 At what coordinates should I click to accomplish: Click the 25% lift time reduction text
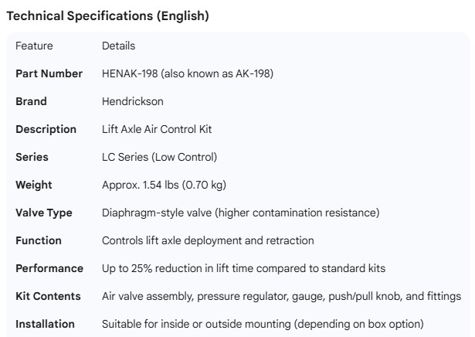(x=243, y=269)
